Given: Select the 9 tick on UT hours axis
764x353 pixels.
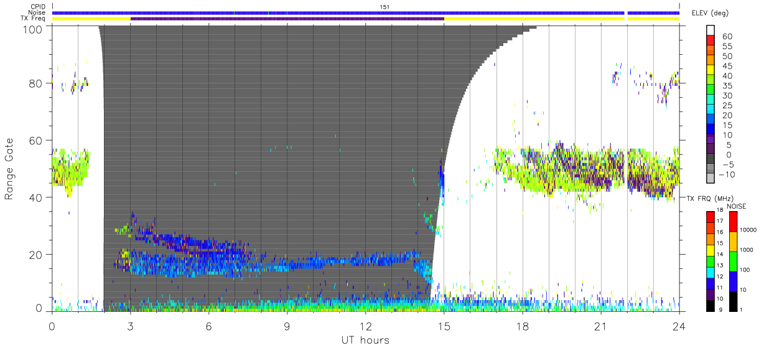Looking at the screenshot, I should point(287,325).
